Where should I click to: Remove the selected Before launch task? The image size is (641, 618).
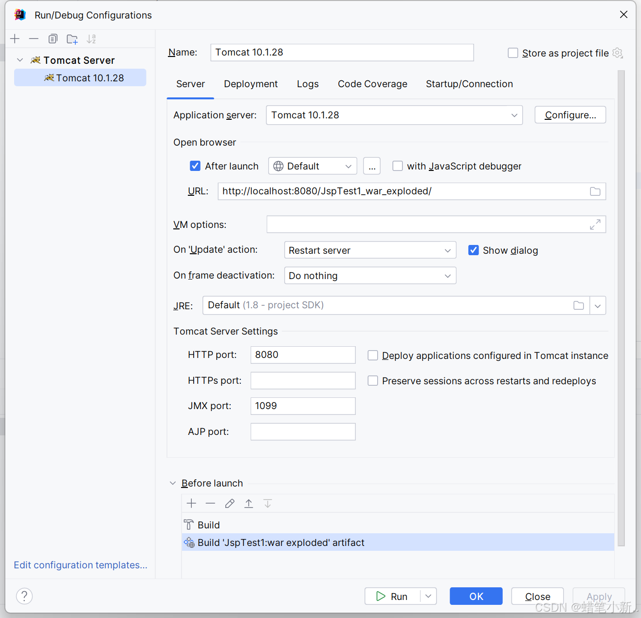210,504
